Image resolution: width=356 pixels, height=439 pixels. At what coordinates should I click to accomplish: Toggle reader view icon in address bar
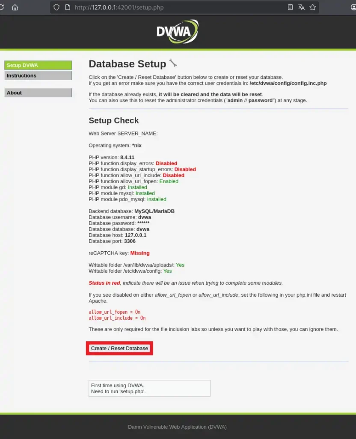(291, 7)
